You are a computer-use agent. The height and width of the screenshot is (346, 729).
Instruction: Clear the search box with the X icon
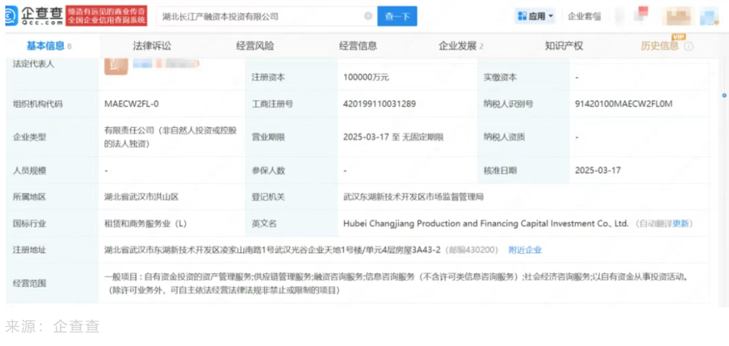click(x=368, y=17)
